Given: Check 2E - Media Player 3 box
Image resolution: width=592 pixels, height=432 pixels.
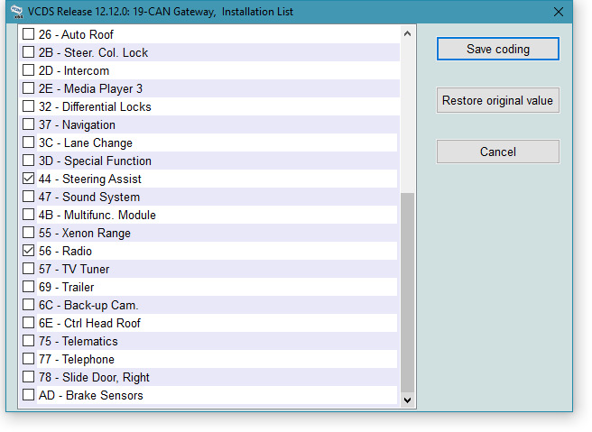Looking at the screenshot, I should [x=28, y=87].
